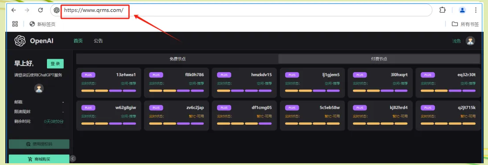Open the apps grid icon in bookmarks bar
Screen dimensions: 488x165
(x=15, y=24)
